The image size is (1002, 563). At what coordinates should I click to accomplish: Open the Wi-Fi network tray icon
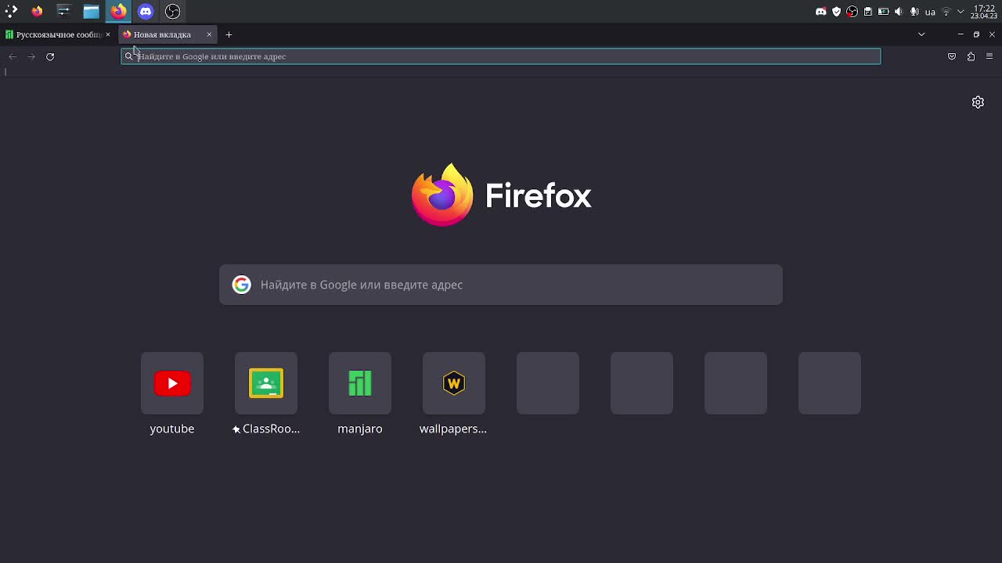click(x=946, y=12)
